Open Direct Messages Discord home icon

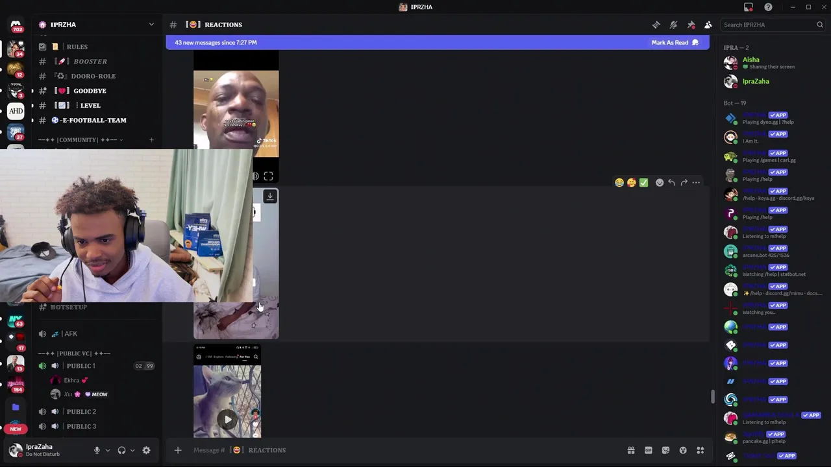point(16,25)
